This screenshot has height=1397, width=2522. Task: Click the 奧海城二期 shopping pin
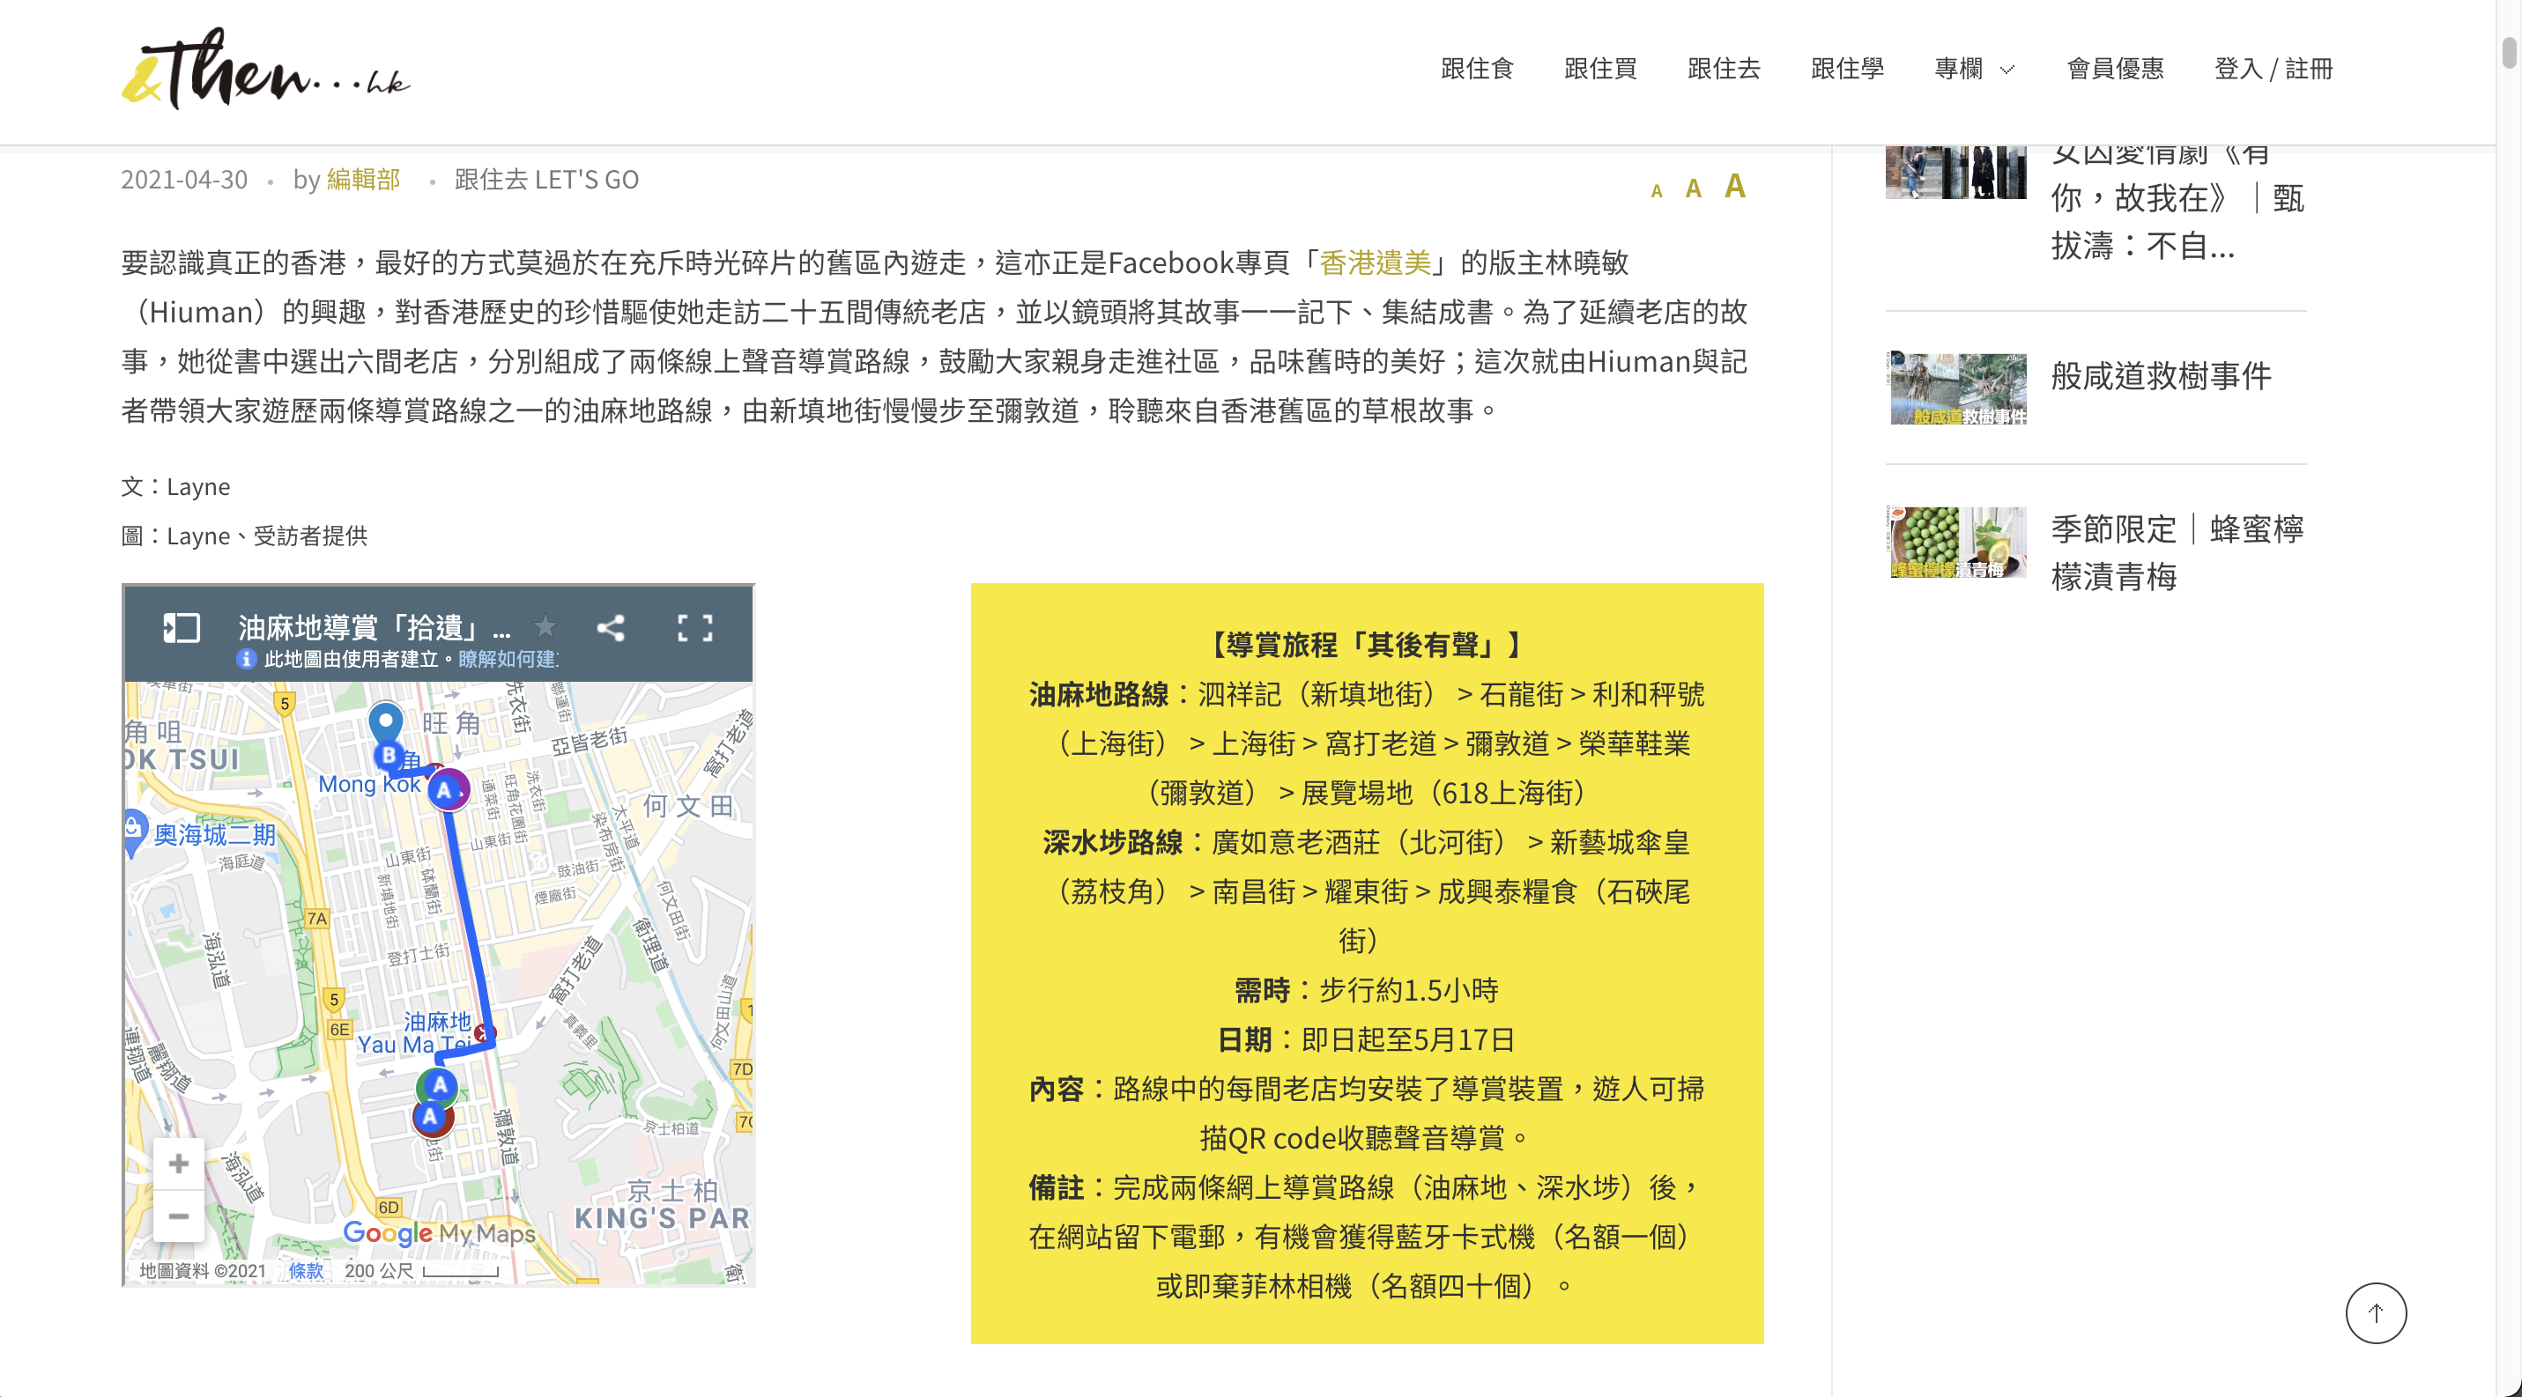point(134,832)
